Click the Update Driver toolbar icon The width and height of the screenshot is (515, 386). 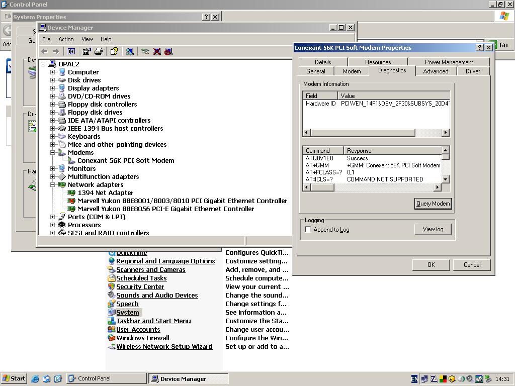[x=145, y=52]
